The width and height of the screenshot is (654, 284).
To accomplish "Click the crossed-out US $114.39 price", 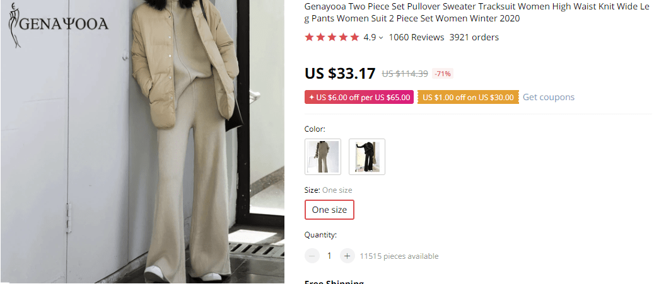I will [x=405, y=74].
